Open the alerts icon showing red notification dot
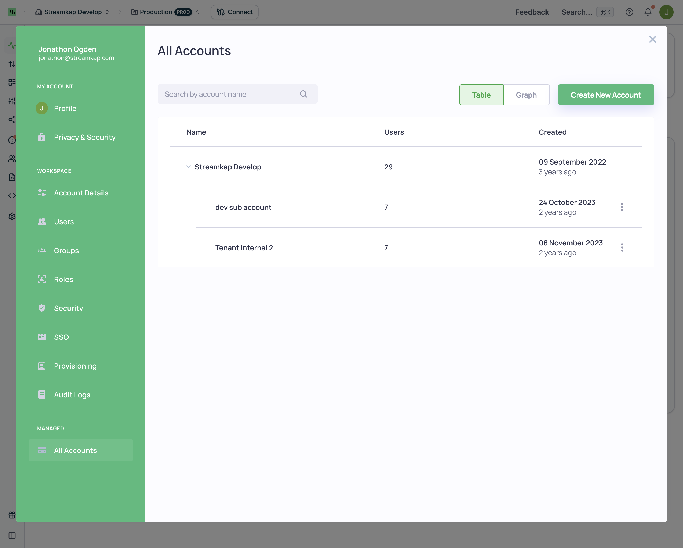This screenshot has height=548, width=683. pos(12,140)
